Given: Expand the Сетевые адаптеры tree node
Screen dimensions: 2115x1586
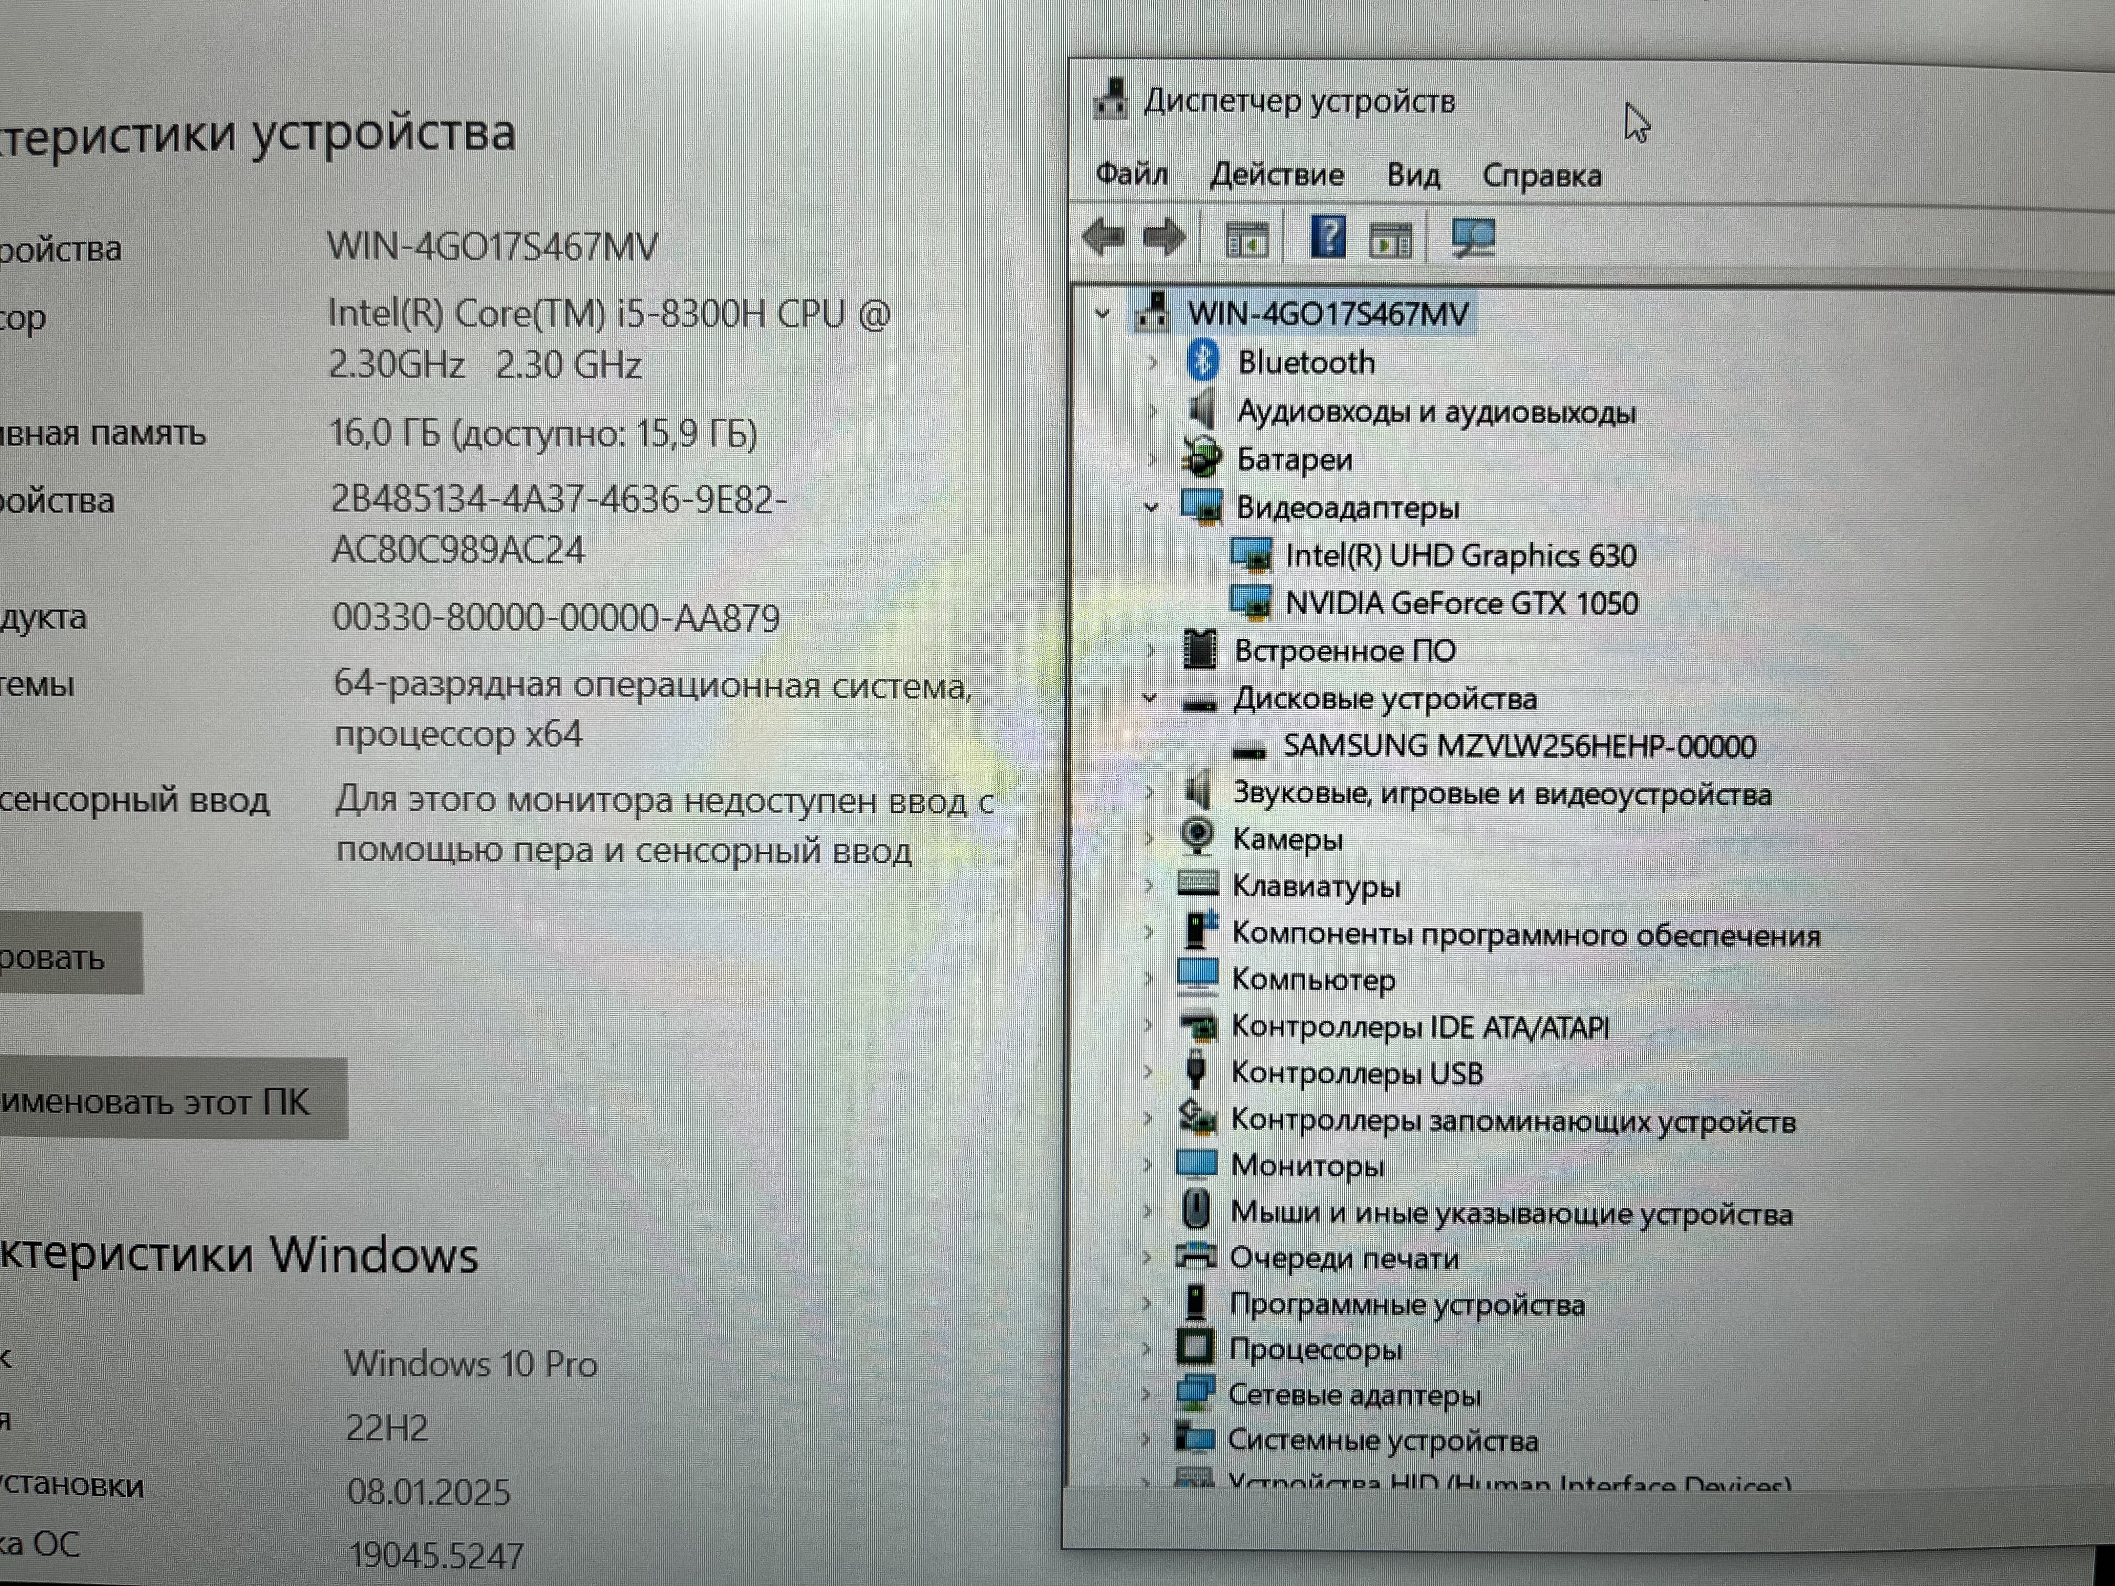Looking at the screenshot, I should coord(1147,1395).
